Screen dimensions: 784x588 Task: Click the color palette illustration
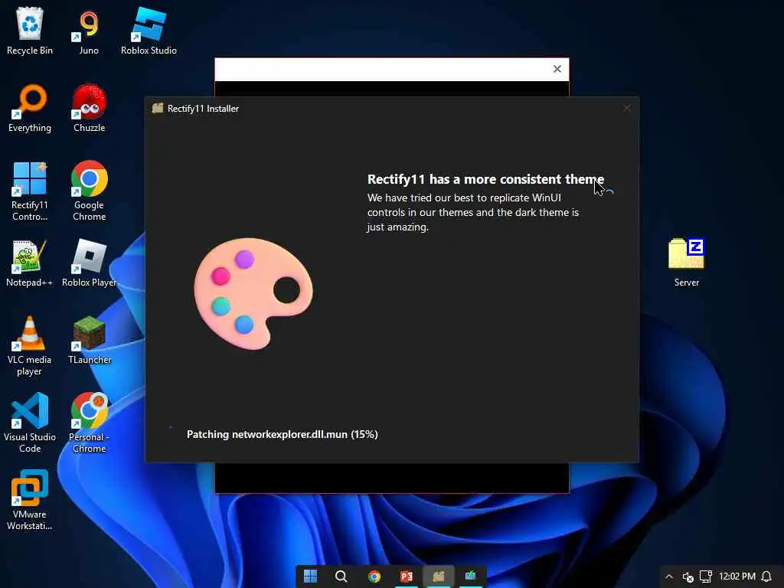tap(253, 293)
